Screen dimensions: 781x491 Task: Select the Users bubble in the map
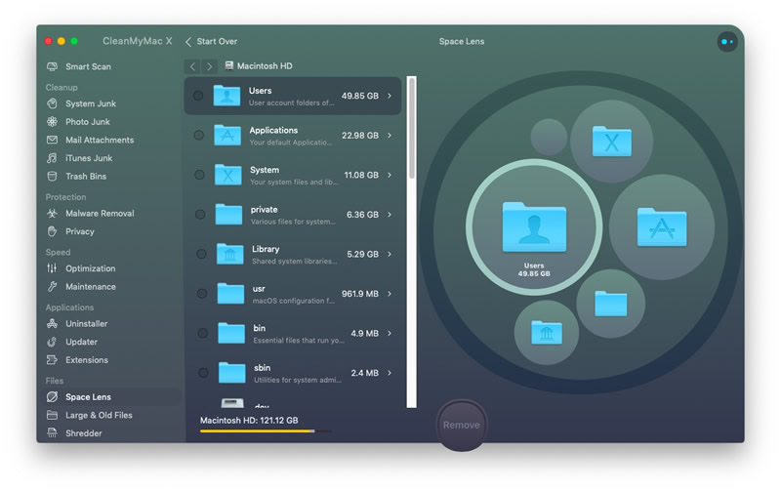pyautogui.click(x=534, y=227)
